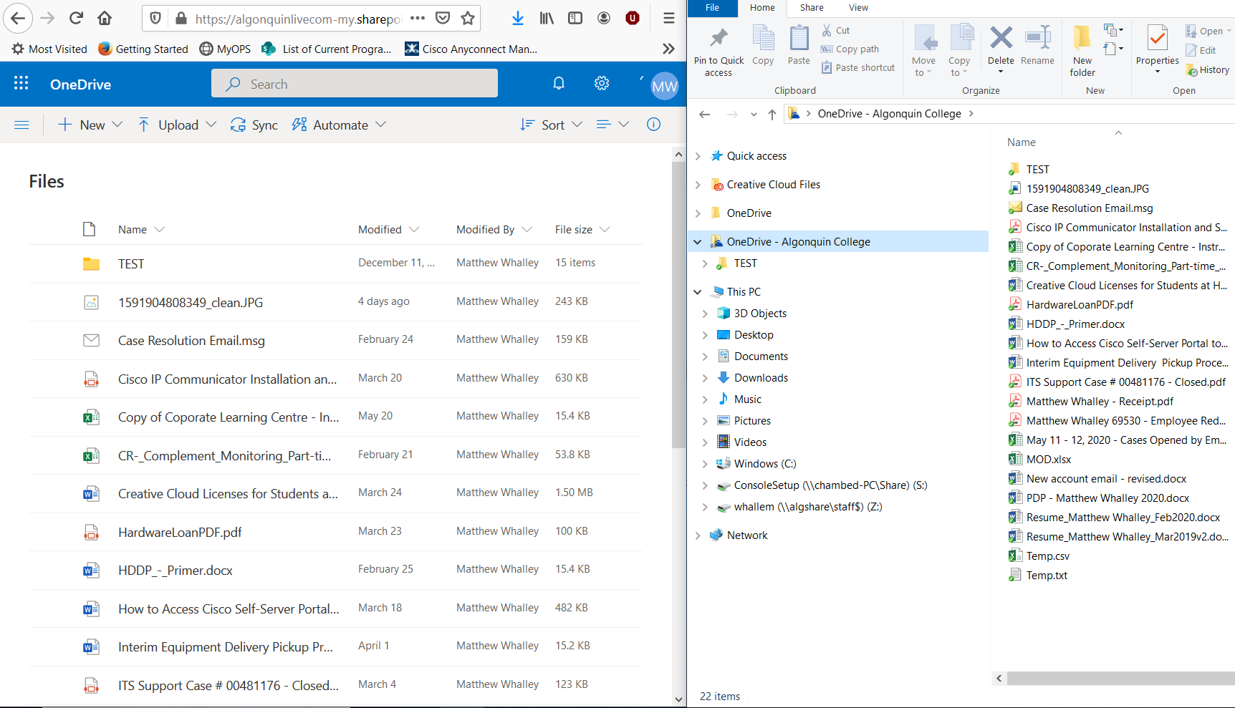Click inside the OneDrive search field
This screenshot has height=708, width=1235.
tap(355, 83)
